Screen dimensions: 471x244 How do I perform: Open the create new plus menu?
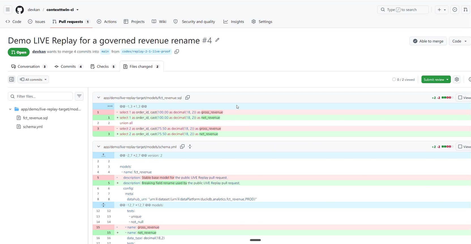click(442, 10)
